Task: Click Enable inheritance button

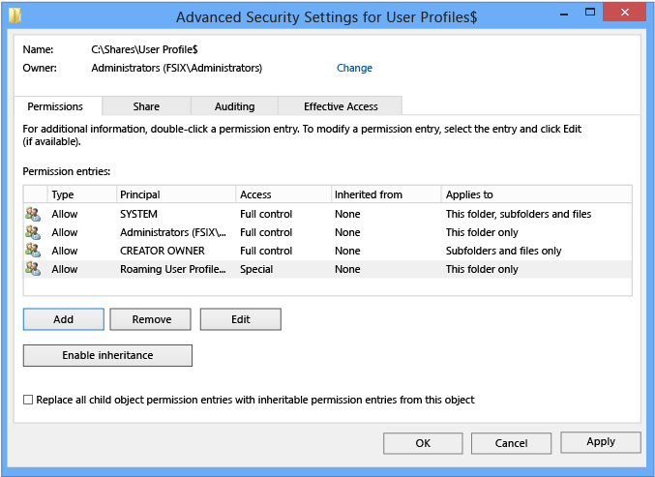Action: point(107,355)
